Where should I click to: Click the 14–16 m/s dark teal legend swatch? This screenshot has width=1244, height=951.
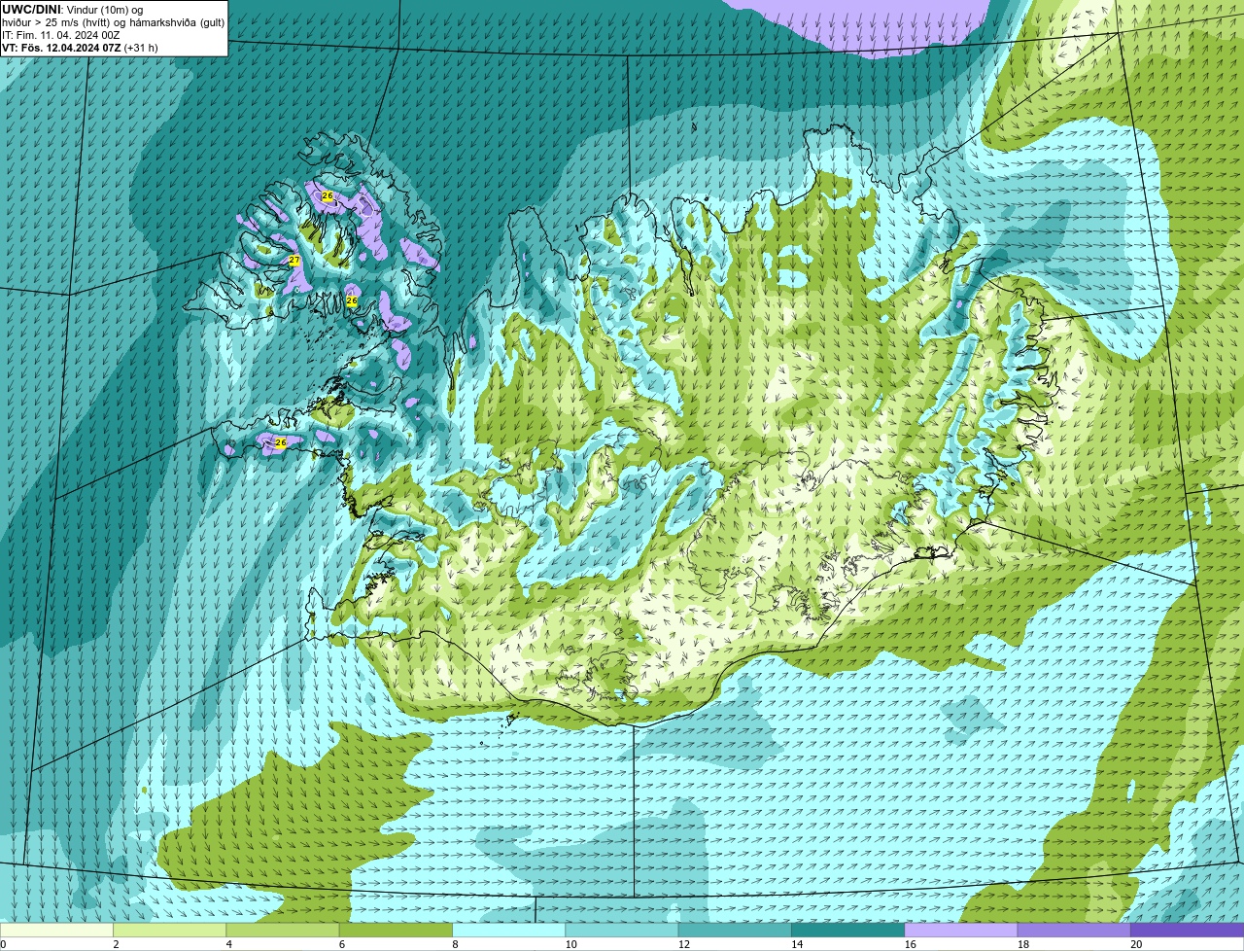847,930
